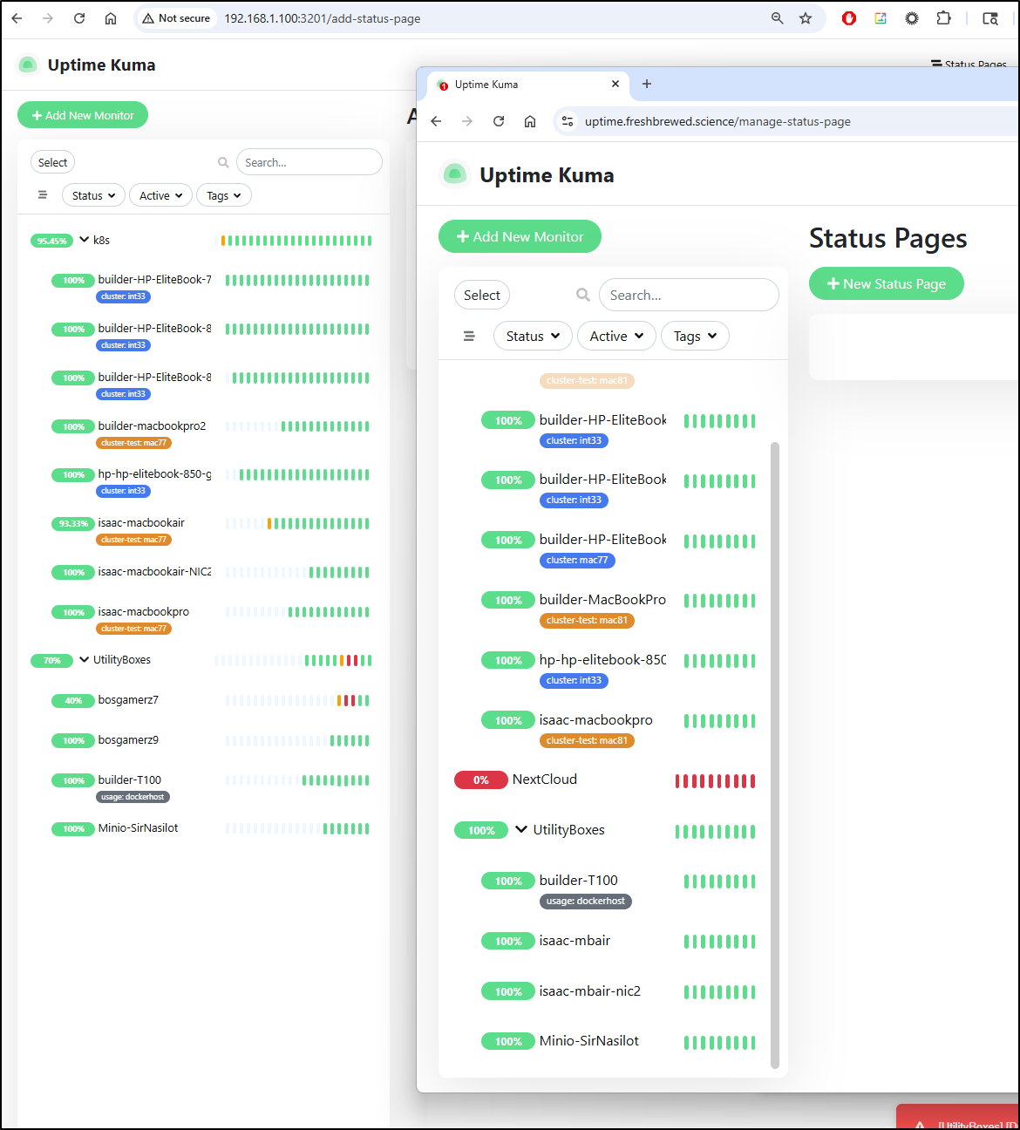Close the Uptime Kuma browser tab
This screenshot has height=1130, width=1020.
click(x=615, y=84)
